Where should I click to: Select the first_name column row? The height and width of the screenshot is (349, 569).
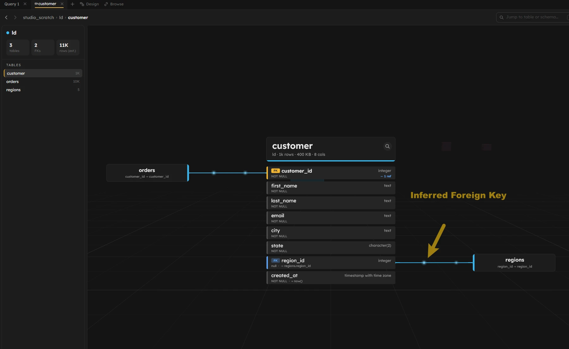(x=331, y=188)
